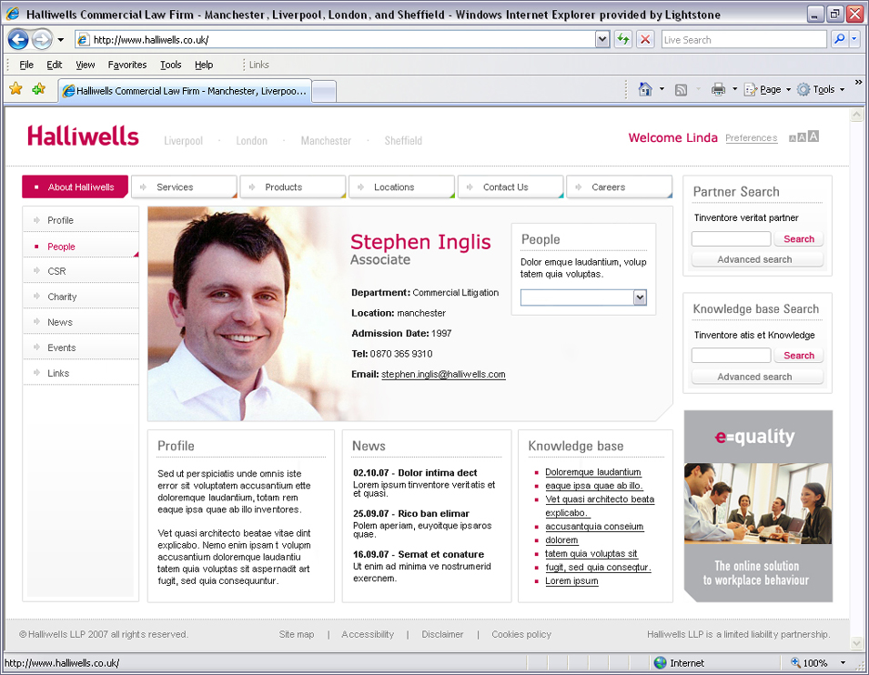This screenshot has width=869, height=675.
Task: Open the Print options dropdown arrow
Action: pos(735,89)
